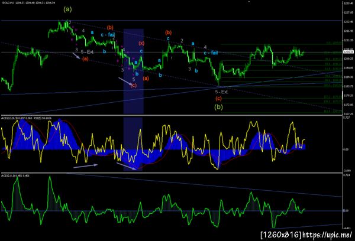Click the 5.727 value on the middle indicator scale
This screenshot has width=355, height=241.
pos(347,118)
